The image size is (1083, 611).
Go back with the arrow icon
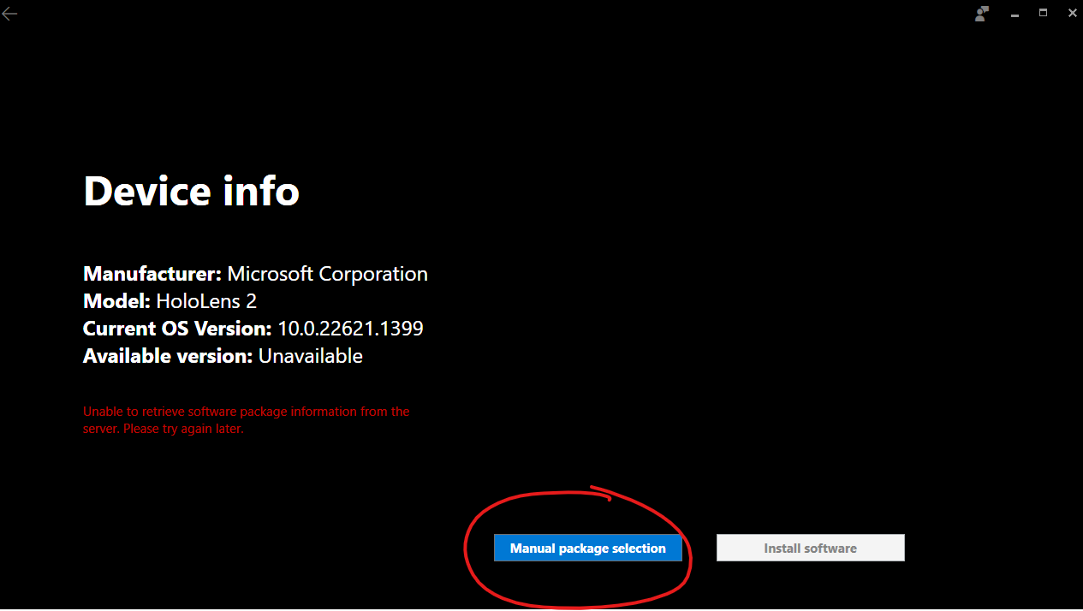(x=9, y=14)
